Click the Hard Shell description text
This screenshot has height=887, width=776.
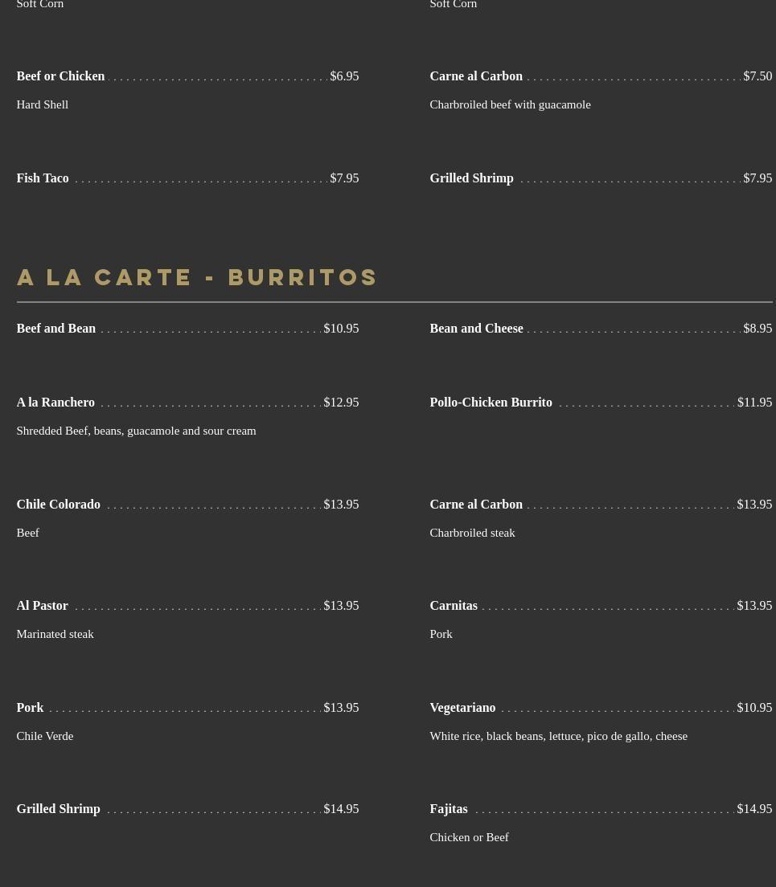(x=42, y=104)
